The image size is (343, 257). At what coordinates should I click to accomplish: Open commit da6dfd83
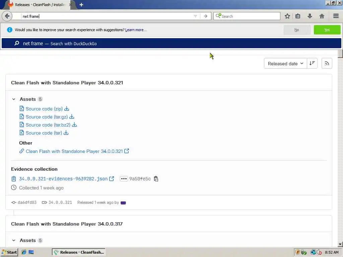click(x=27, y=202)
